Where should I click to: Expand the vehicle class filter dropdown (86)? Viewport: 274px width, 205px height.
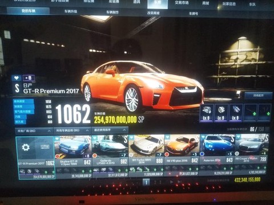click(72, 130)
